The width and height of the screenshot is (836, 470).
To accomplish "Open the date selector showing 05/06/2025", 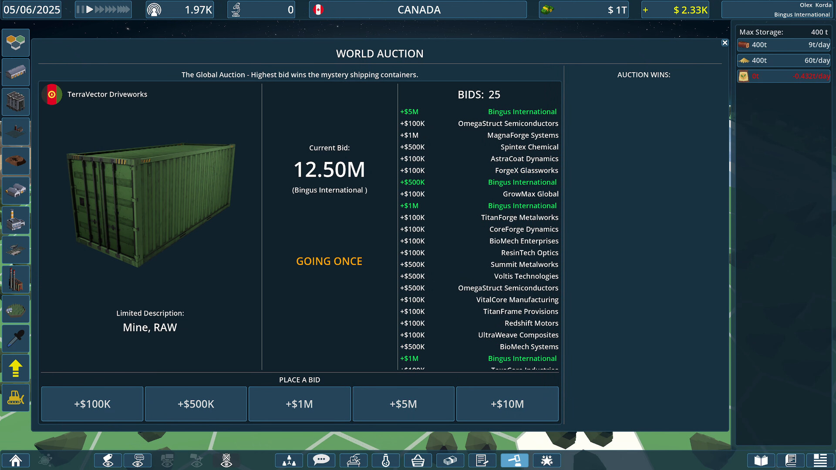I will (x=32, y=10).
